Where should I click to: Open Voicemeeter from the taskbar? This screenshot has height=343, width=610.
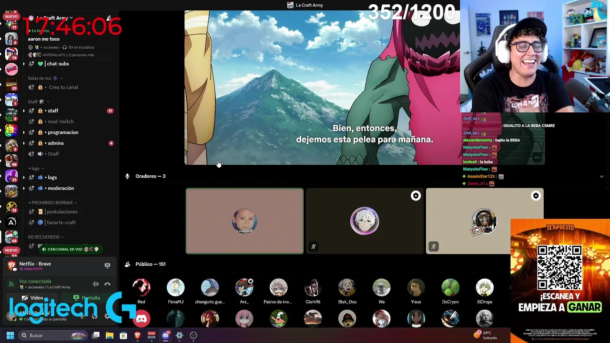[x=152, y=335]
